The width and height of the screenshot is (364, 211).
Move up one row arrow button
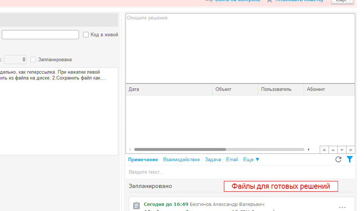pos(333,150)
